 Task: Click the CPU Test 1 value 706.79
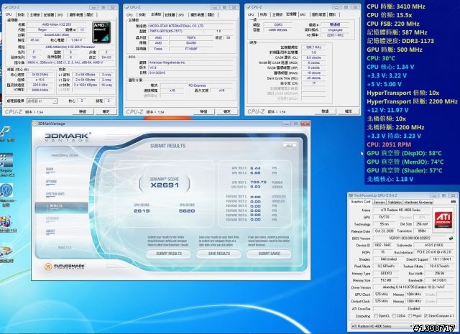pyautogui.click(x=258, y=182)
